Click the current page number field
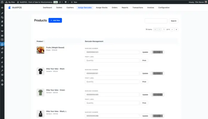The height and width of the screenshot is (119, 208). tap(164, 29)
